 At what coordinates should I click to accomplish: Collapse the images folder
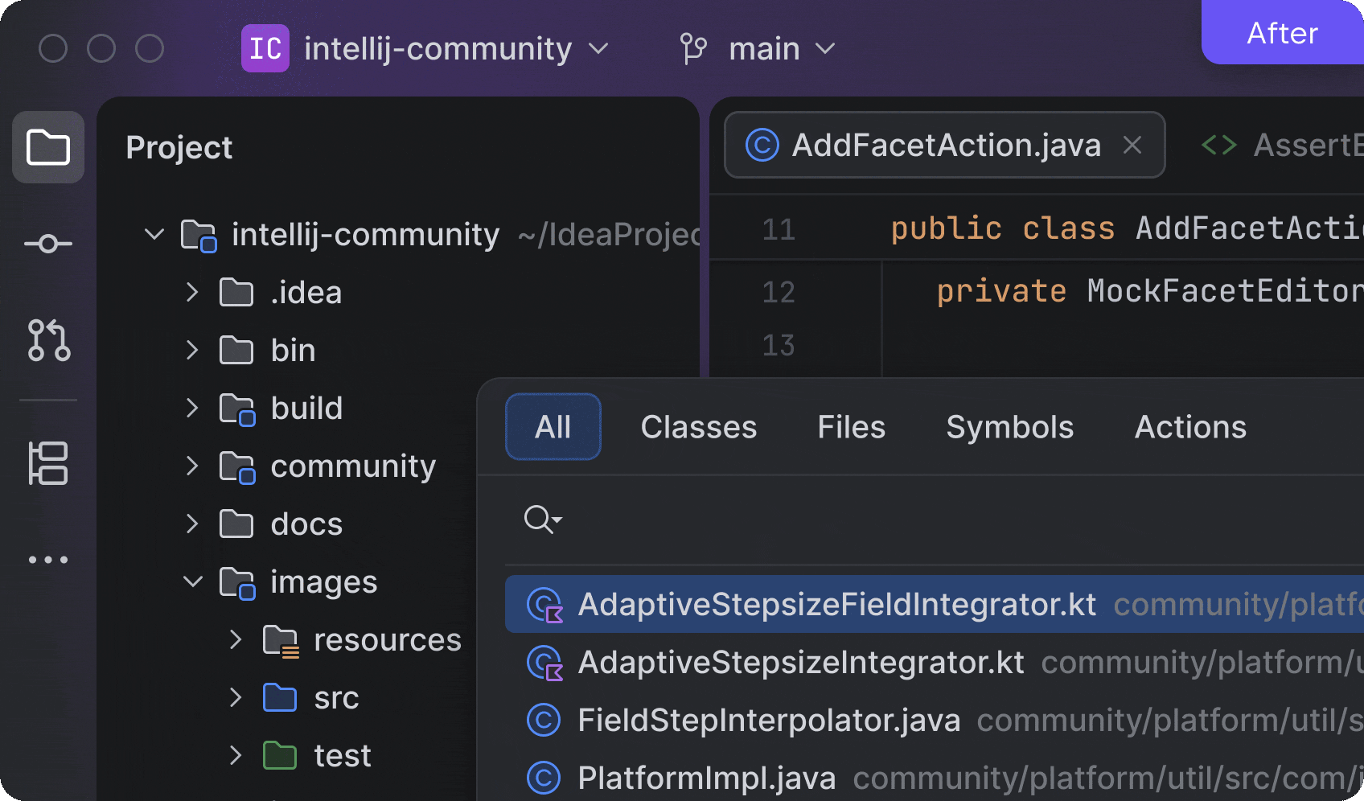click(193, 581)
